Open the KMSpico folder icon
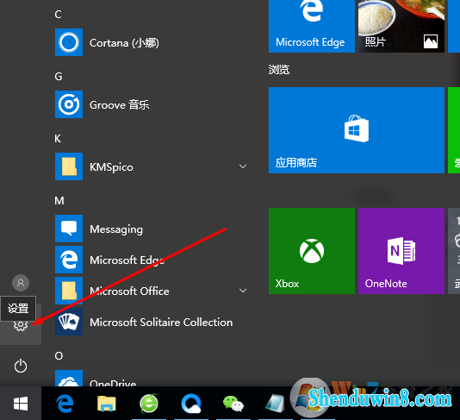Screen dimensions: 460x420 click(x=69, y=166)
